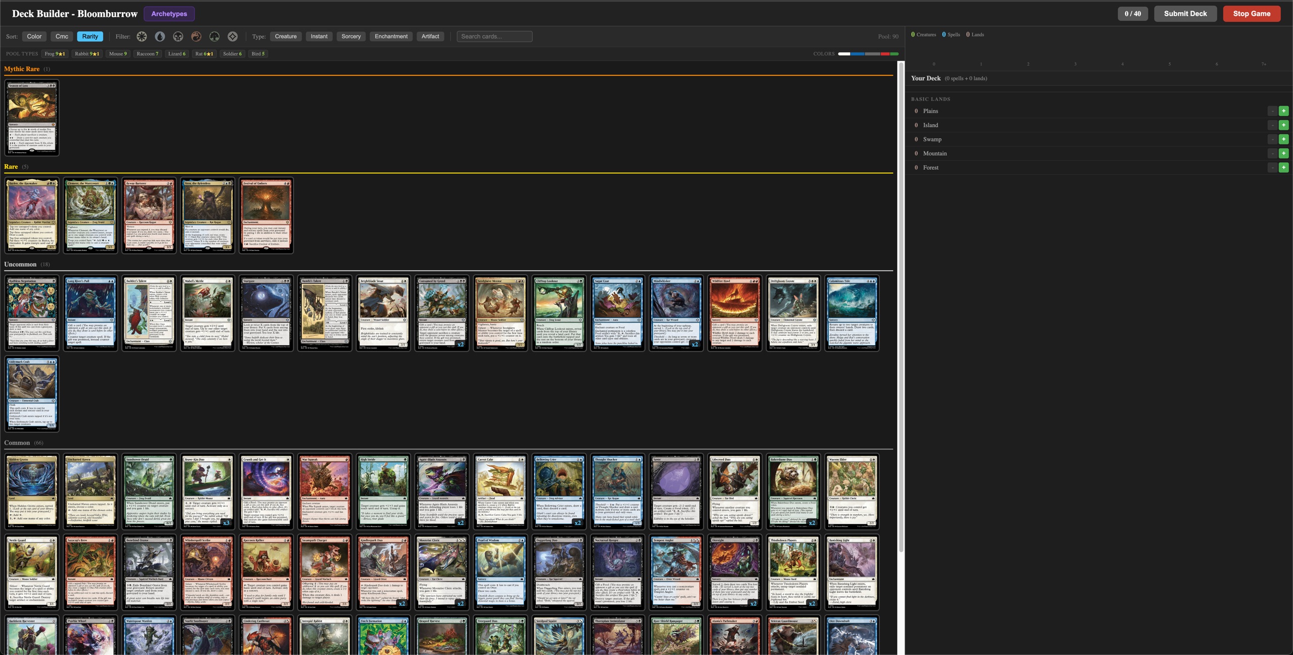Click the Uncommon section heading

coord(20,264)
